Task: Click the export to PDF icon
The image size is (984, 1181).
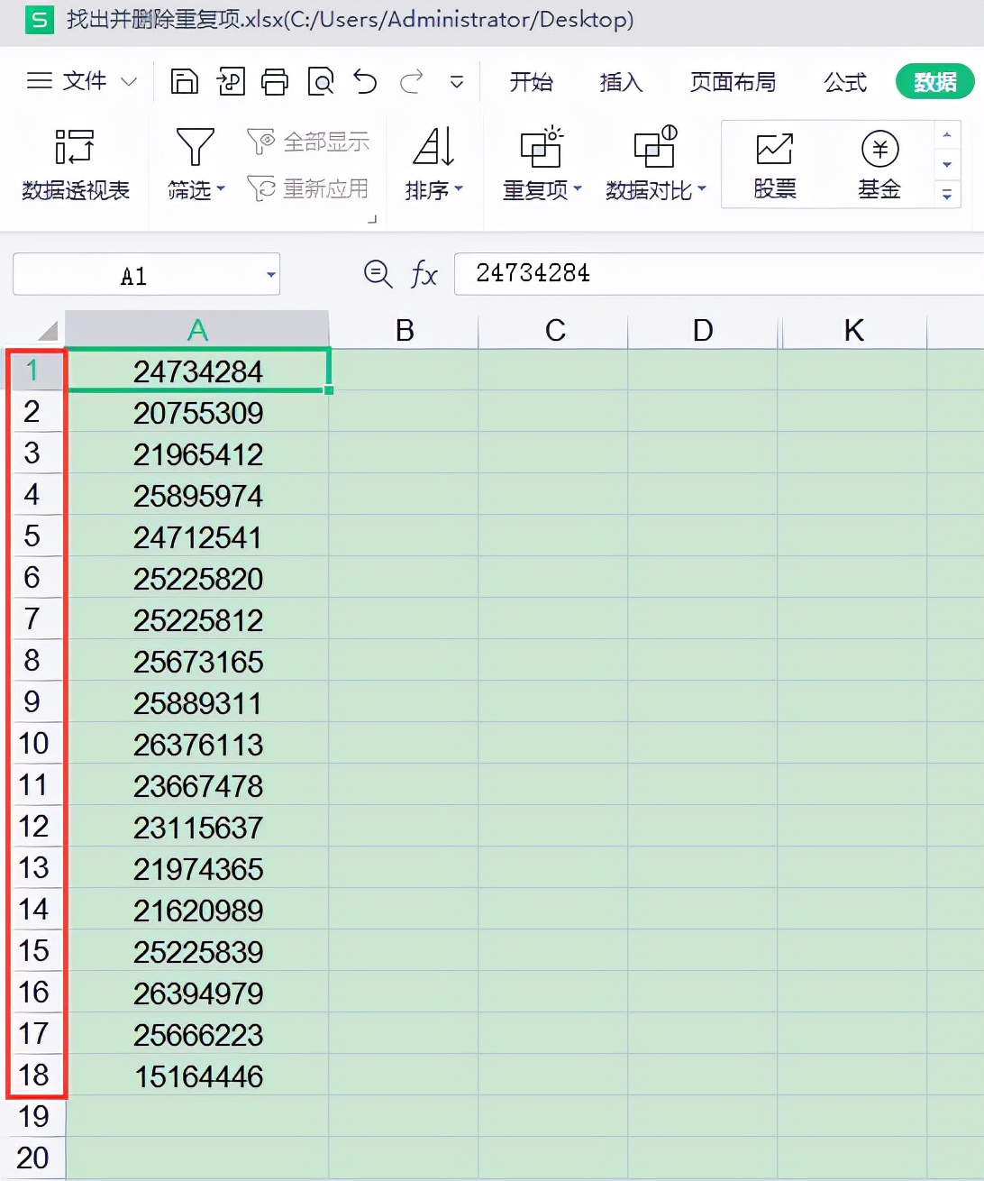Action: pyautogui.click(x=231, y=82)
